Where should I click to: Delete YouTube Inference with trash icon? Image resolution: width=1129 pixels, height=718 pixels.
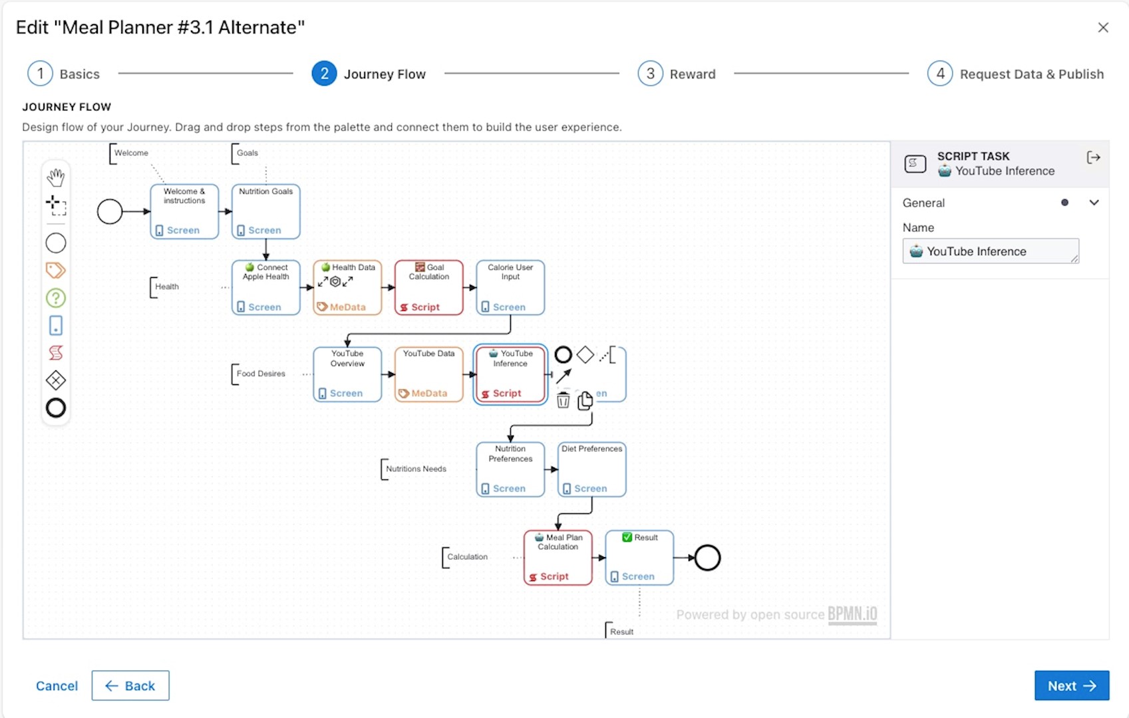point(563,400)
